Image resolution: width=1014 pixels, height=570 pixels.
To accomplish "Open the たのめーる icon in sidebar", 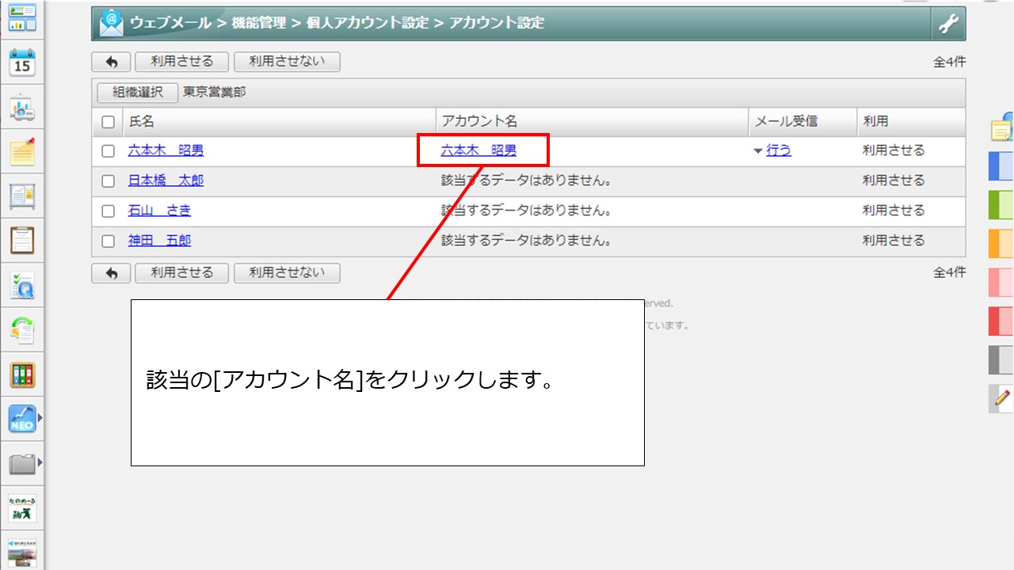I will point(22,508).
